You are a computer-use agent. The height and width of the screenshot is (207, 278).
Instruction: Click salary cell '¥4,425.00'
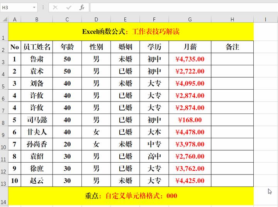coord(190,181)
